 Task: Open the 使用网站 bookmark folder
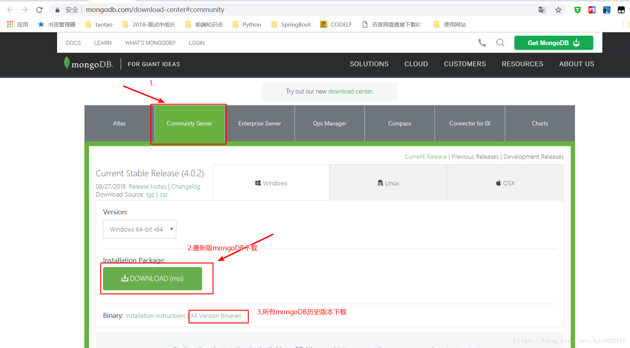pos(450,24)
